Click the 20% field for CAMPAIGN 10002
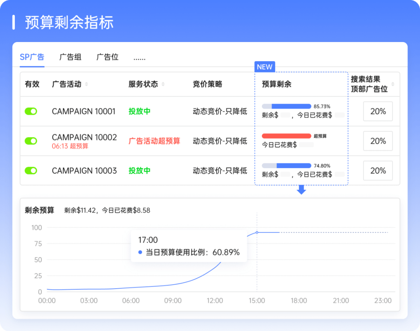The image size is (420, 331). pyautogui.click(x=378, y=141)
